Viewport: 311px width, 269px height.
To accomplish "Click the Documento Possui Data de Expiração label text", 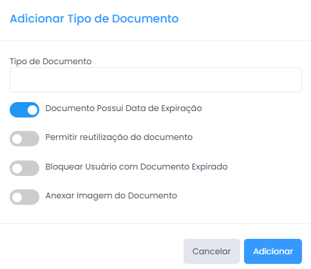I will coord(124,108).
